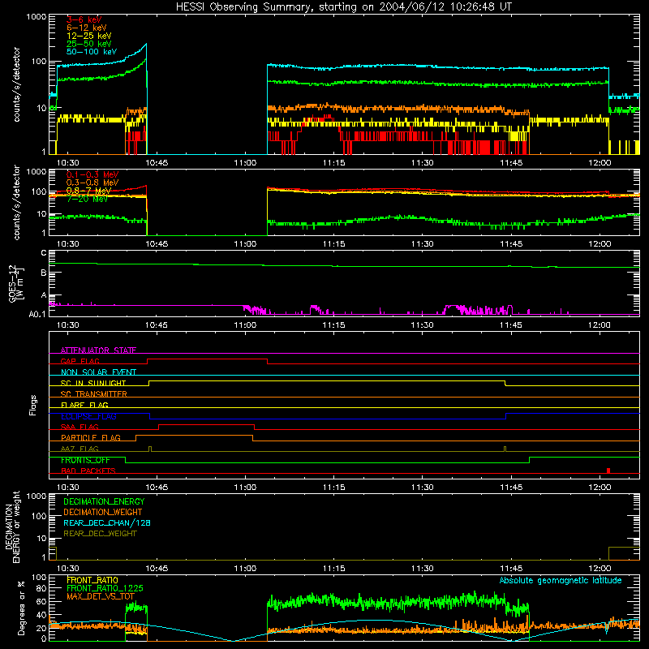The width and height of the screenshot is (649, 649).
Task: Click the MAX_DET_VS_TOT legend label
Action: tap(101, 596)
